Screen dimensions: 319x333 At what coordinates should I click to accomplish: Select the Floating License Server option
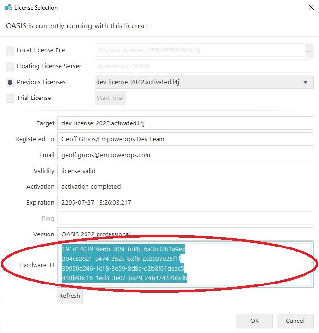pos(10,66)
